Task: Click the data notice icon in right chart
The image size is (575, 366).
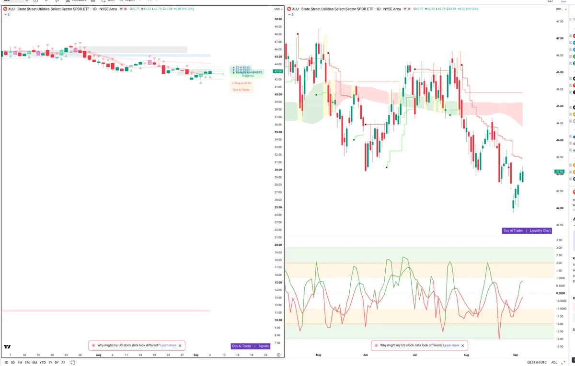Action: coord(376,345)
